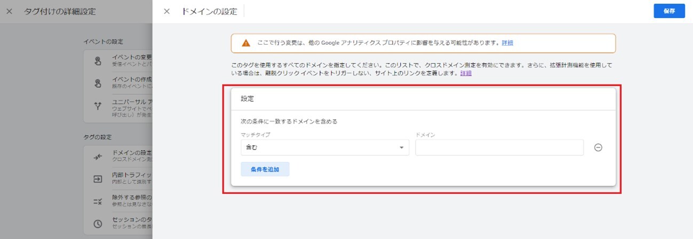Close the タグ付けの詳細設定 page
693x239 pixels.
tap(10, 11)
